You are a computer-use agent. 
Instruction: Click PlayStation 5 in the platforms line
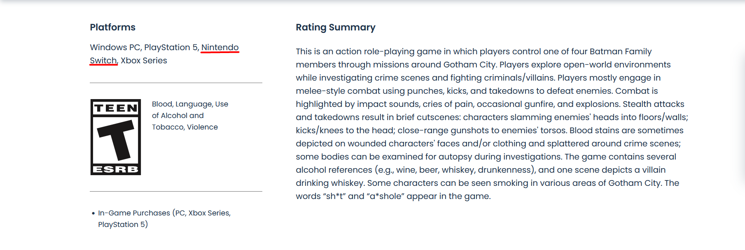pos(171,47)
